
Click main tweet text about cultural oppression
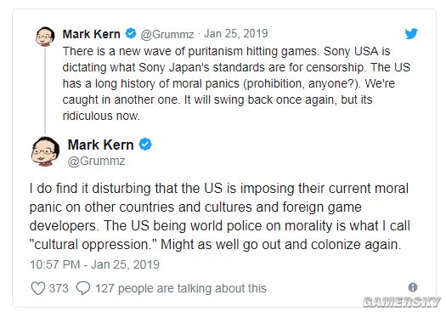pyautogui.click(x=219, y=216)
